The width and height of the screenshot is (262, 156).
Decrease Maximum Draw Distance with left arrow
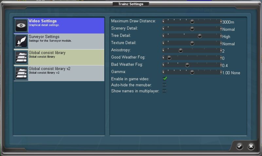coord(163,22)
